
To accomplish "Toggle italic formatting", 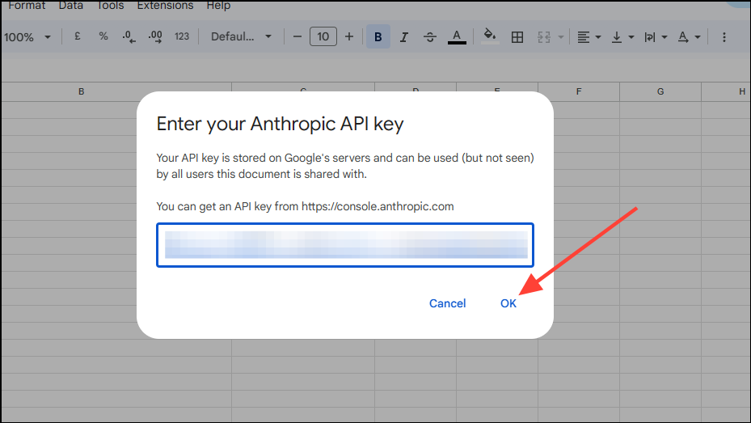I will point(403,36).
